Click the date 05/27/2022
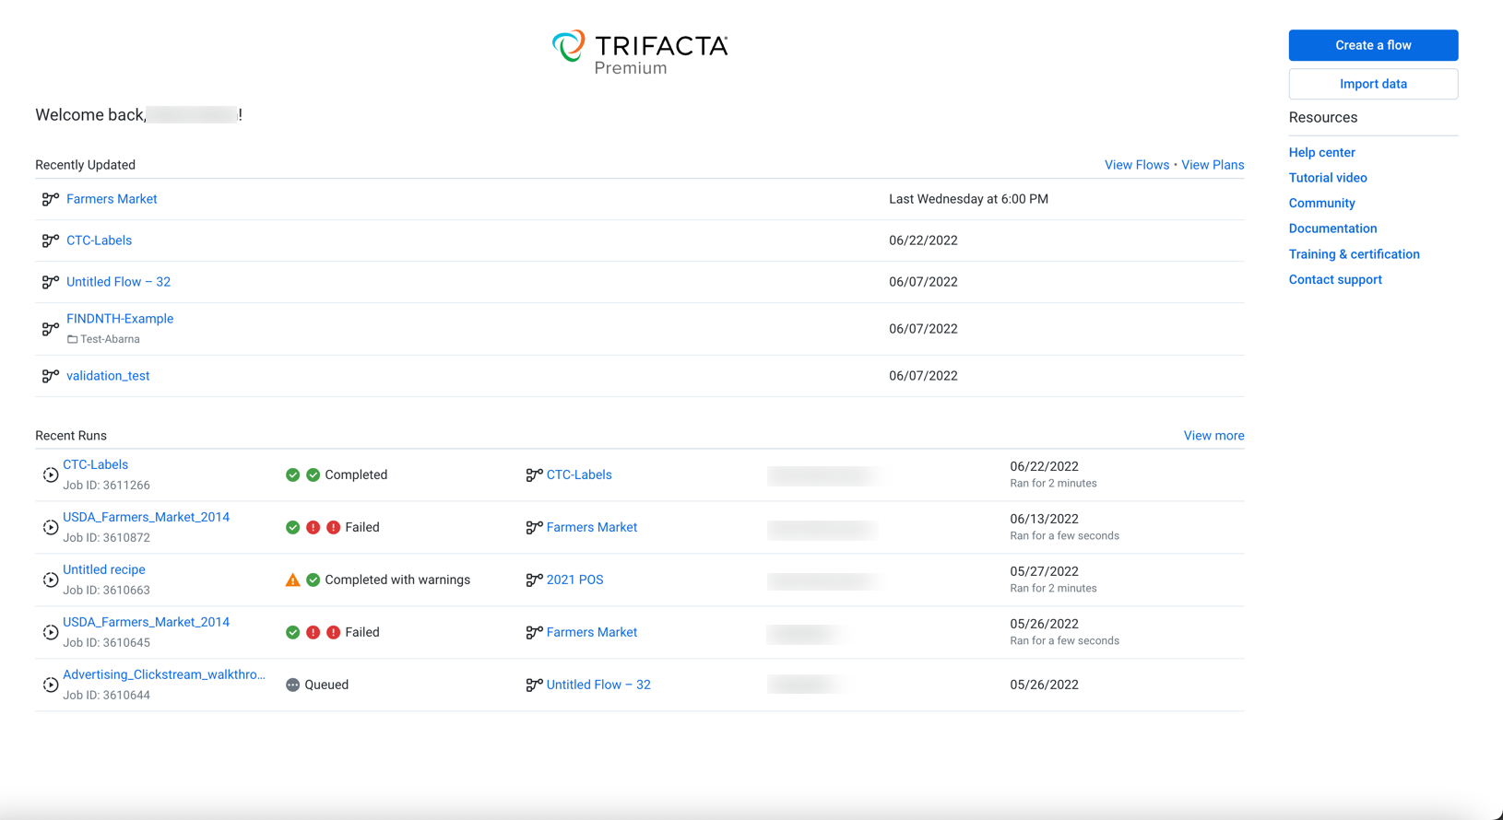Image resolution: width=1503 pixels, height=820 pixels. coord(1044,572)
